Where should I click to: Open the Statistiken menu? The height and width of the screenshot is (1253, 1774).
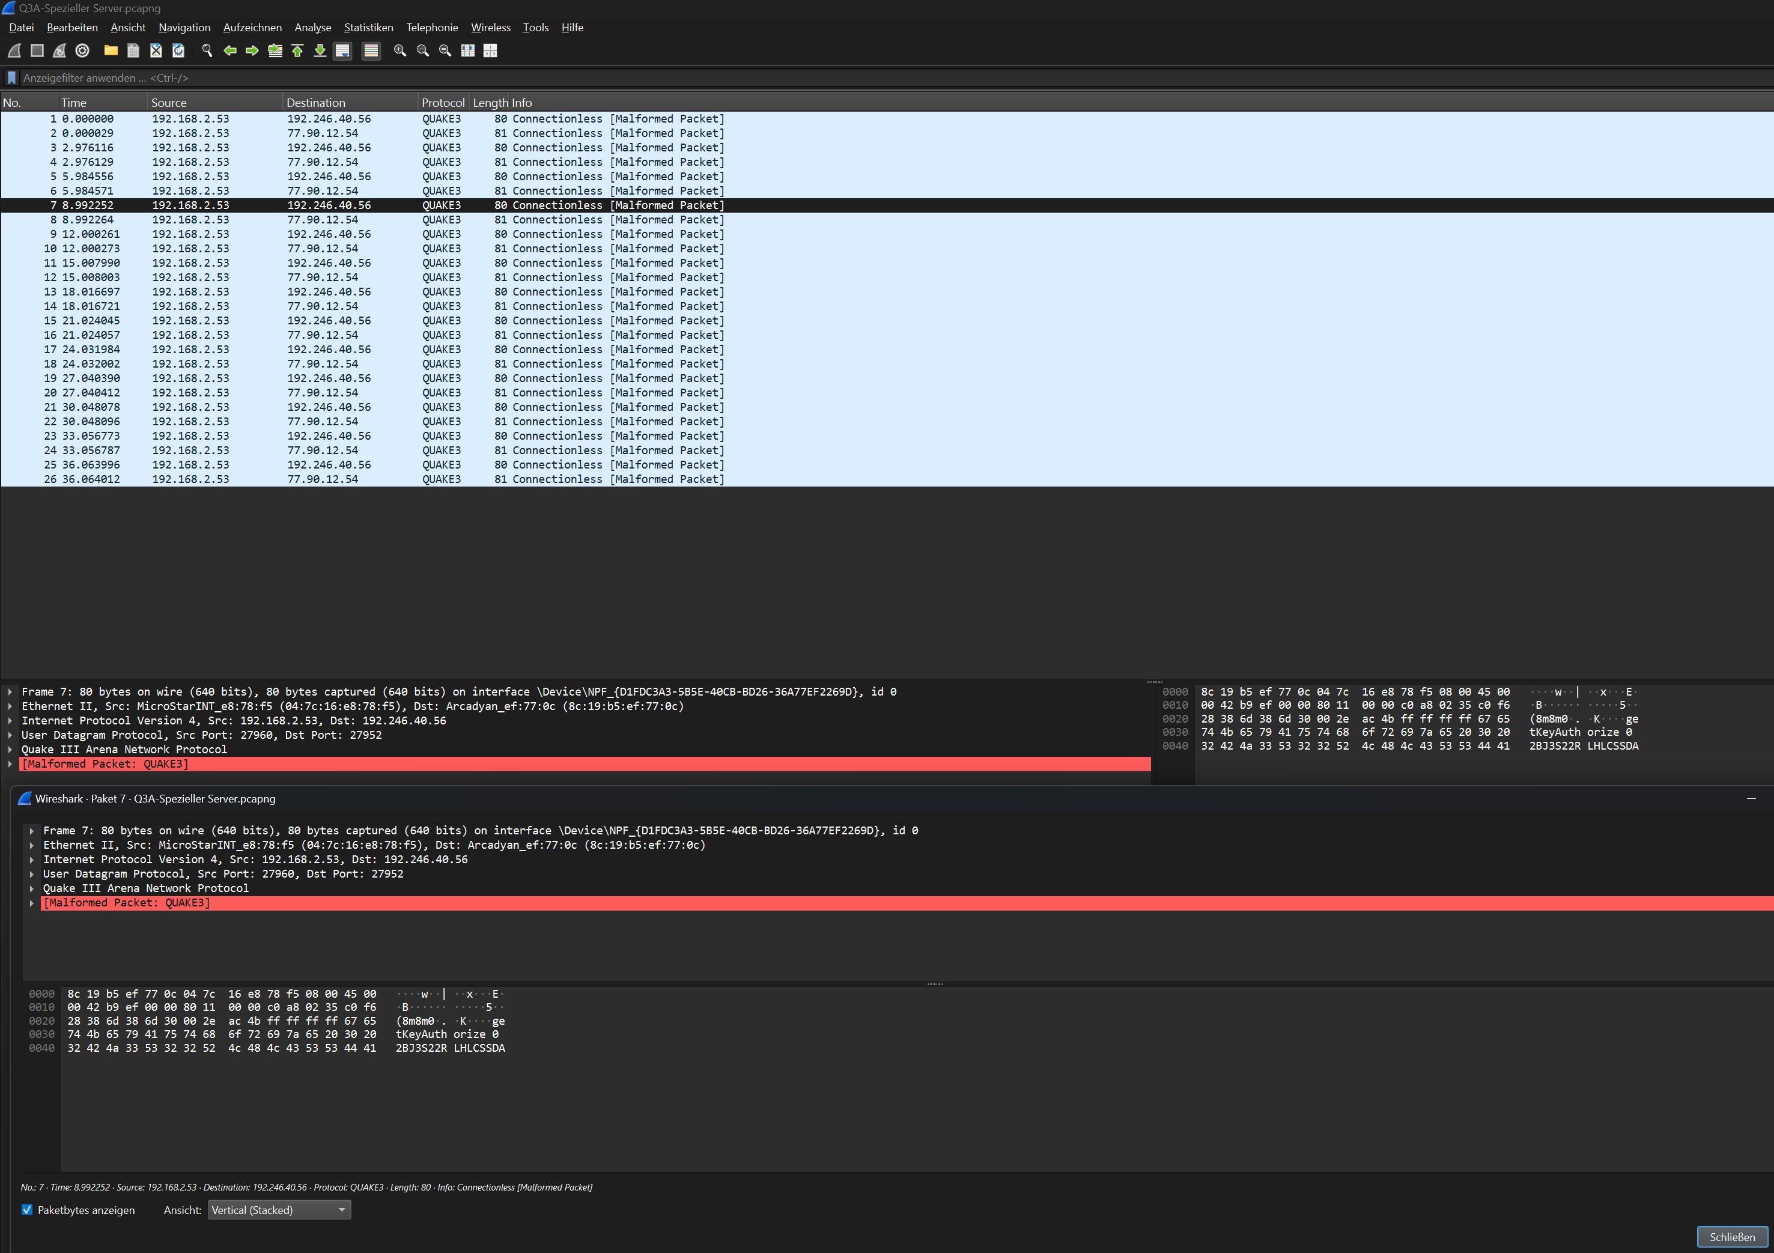pyautogui.click(x=368, y=27)
